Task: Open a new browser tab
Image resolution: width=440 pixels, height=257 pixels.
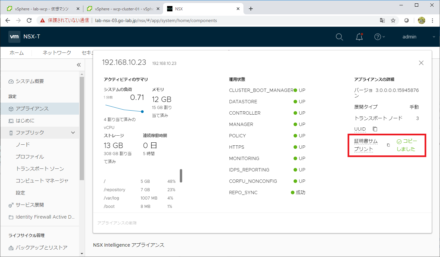Action: 251,9
